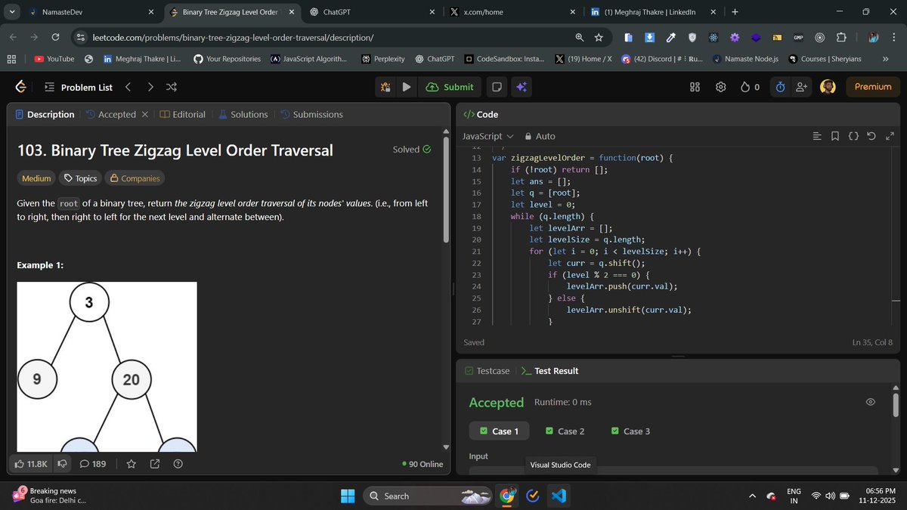This screenshot has width=907, height=510.
Task: Open the Premium upgrade button
Action: 872,87
